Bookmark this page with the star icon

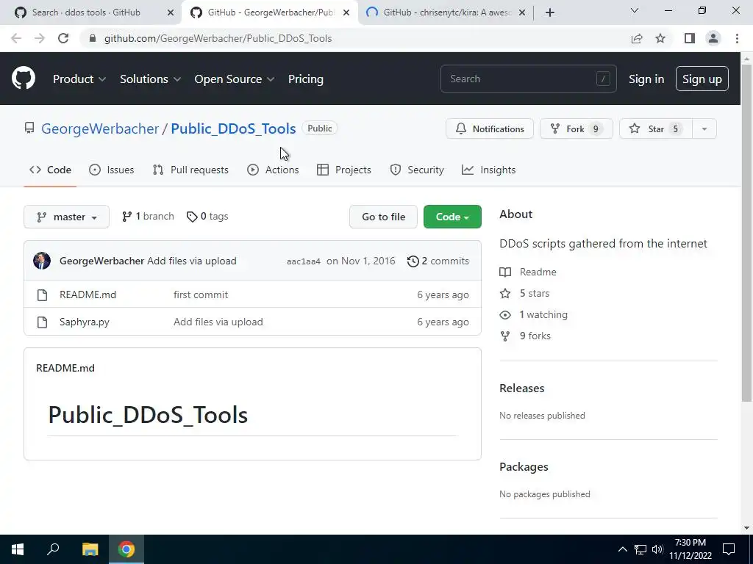[660, 38]
